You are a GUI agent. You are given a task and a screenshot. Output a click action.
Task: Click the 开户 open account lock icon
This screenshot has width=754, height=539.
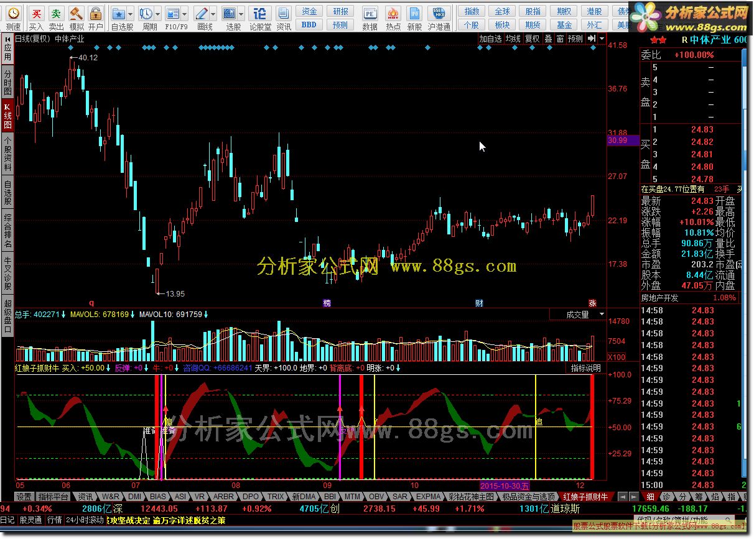click(96, 12)
